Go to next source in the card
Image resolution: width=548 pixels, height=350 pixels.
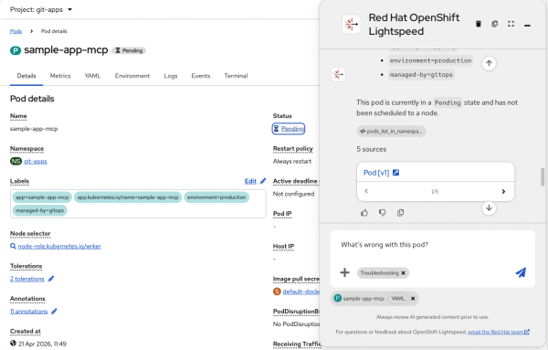503,191
